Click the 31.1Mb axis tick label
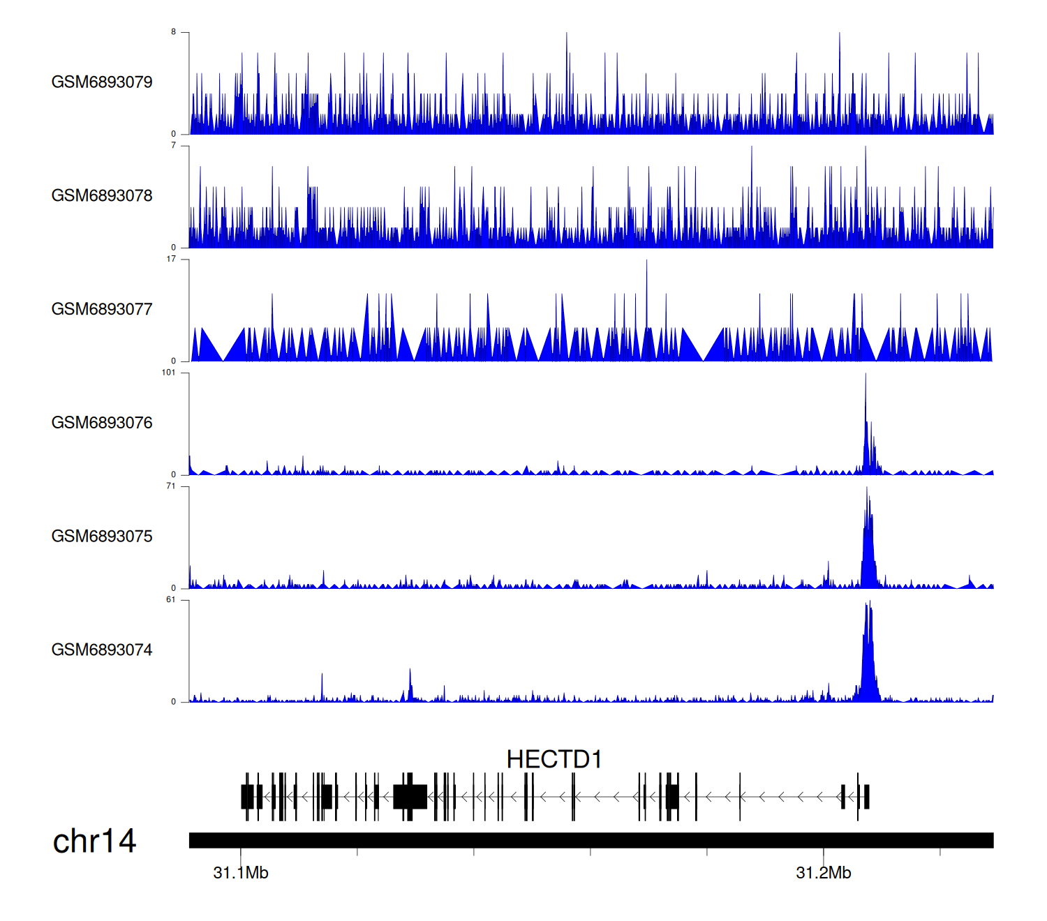Viewport: 1047px width, 921px height. [241, 873]
